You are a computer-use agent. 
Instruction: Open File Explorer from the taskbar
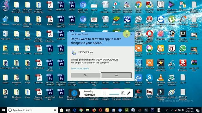87,110
